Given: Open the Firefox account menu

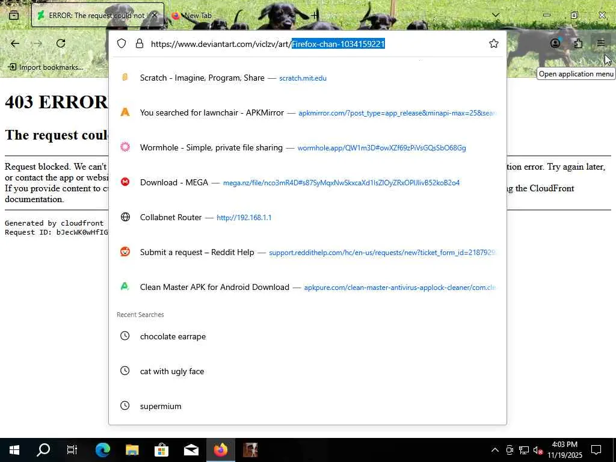Looking at the screenshot, I should (x=555, y=43).
